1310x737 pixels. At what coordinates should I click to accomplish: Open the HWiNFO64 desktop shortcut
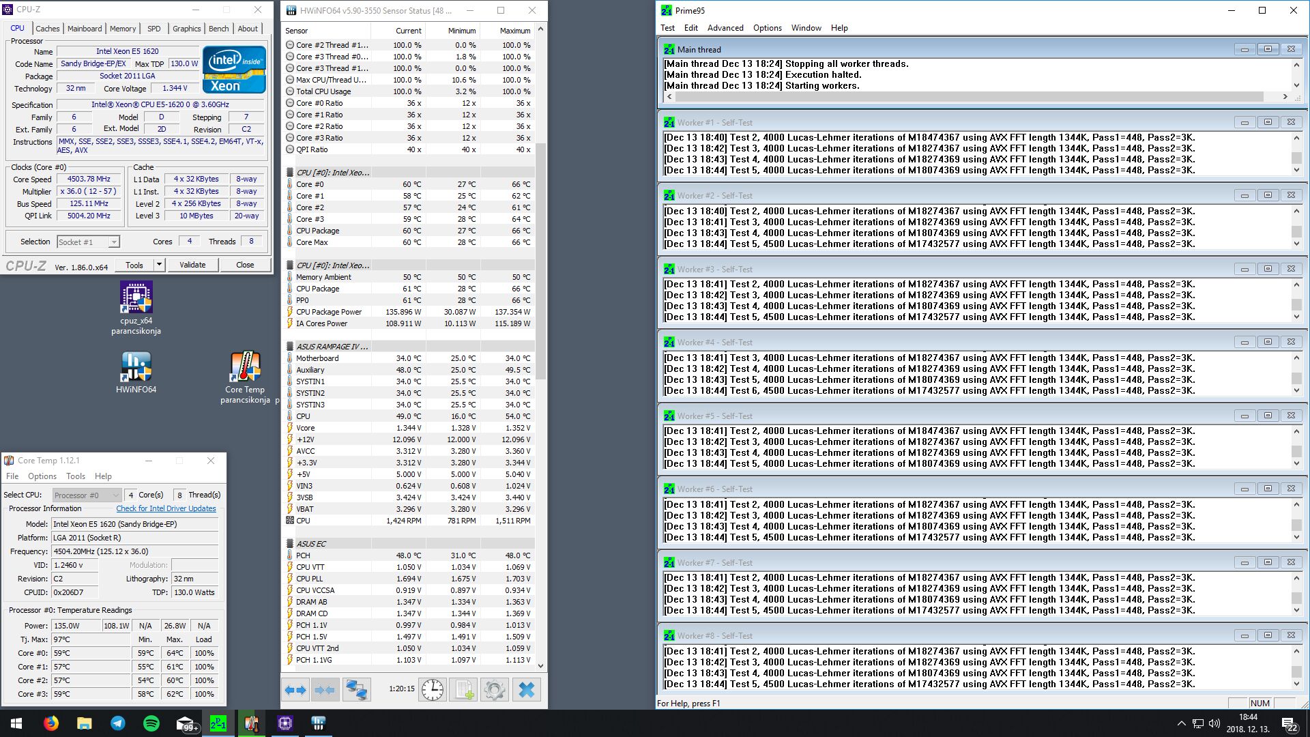[x=136, y=373]
